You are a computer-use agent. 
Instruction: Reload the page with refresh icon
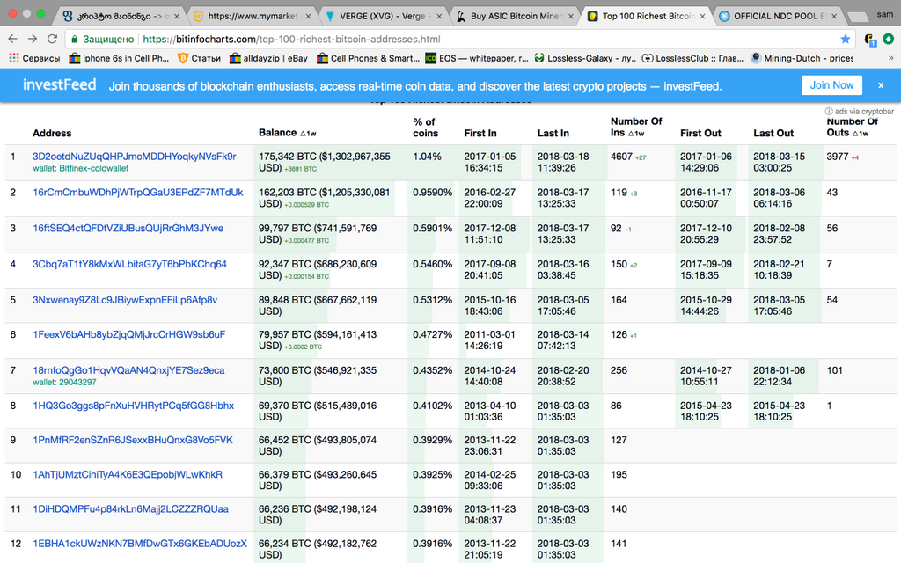pos(53,39)
